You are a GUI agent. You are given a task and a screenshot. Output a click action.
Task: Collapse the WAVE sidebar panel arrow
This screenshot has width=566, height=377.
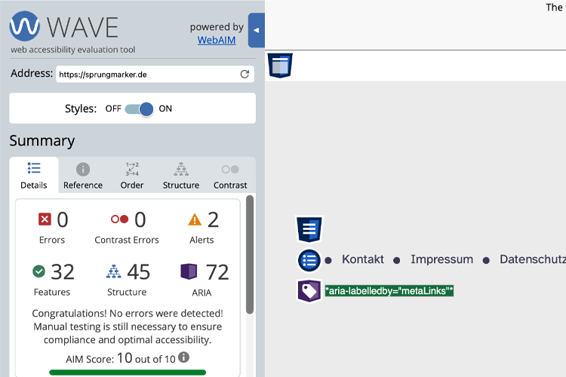coord(256,30)
